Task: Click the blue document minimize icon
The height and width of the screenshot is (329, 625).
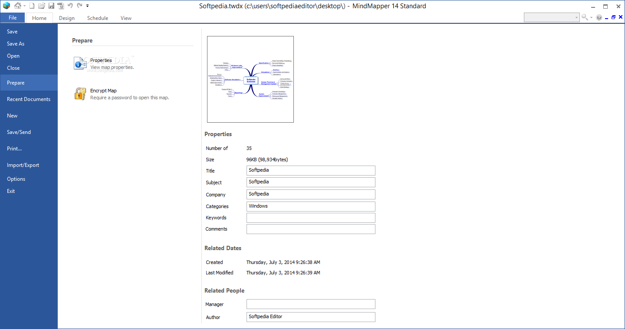Action: click(x=606, y=17)
